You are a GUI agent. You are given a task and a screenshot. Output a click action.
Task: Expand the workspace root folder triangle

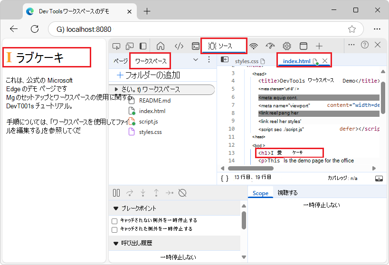116,89
